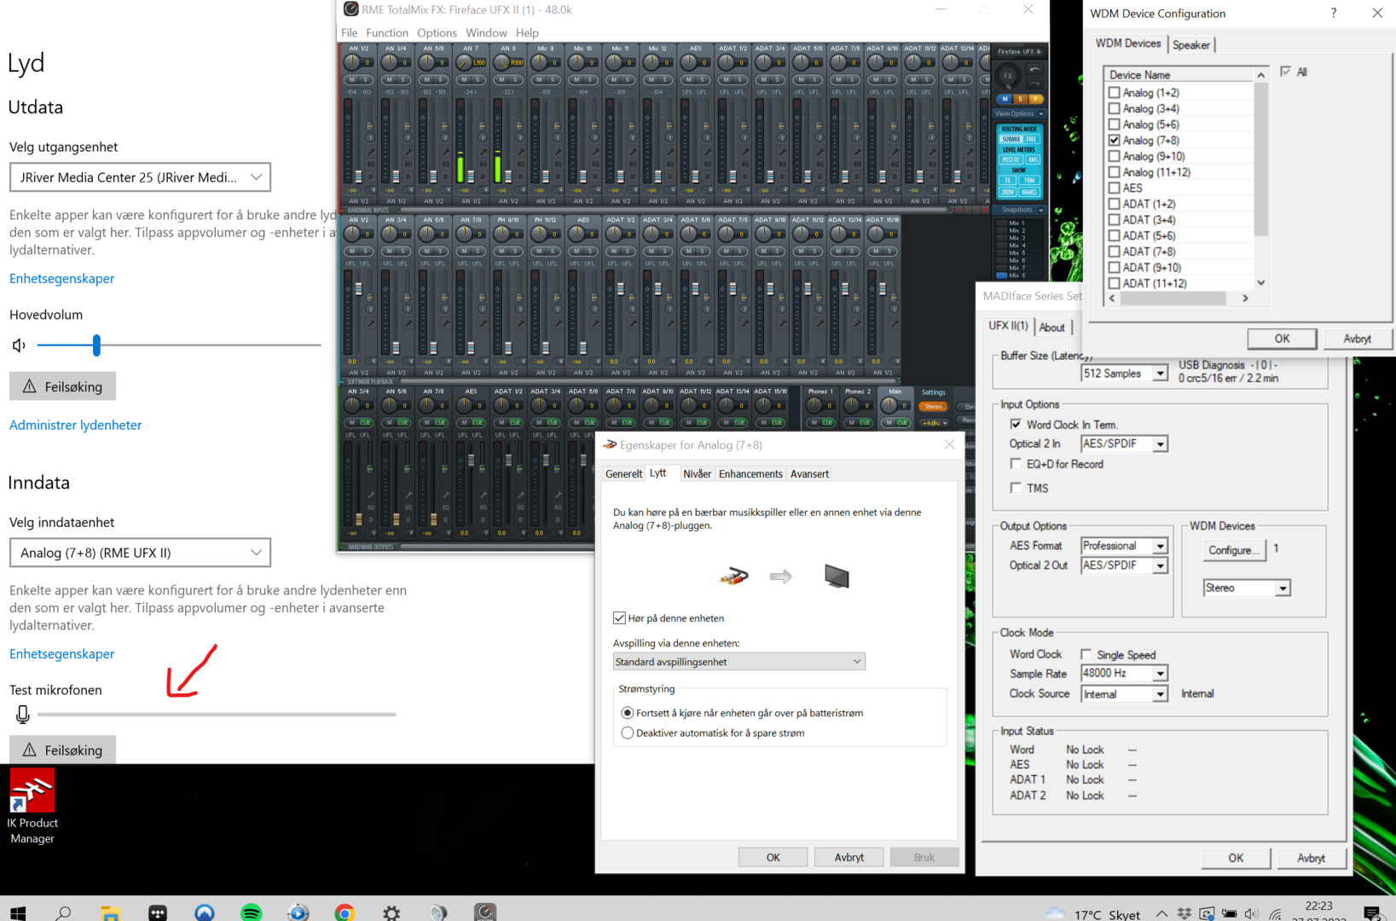Uncheck Hør på denne enheten

point(619,618)
